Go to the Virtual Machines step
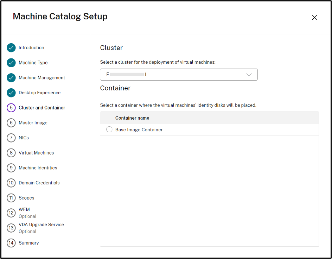This screenshot has height=259, width=332. tap(36, 153)
